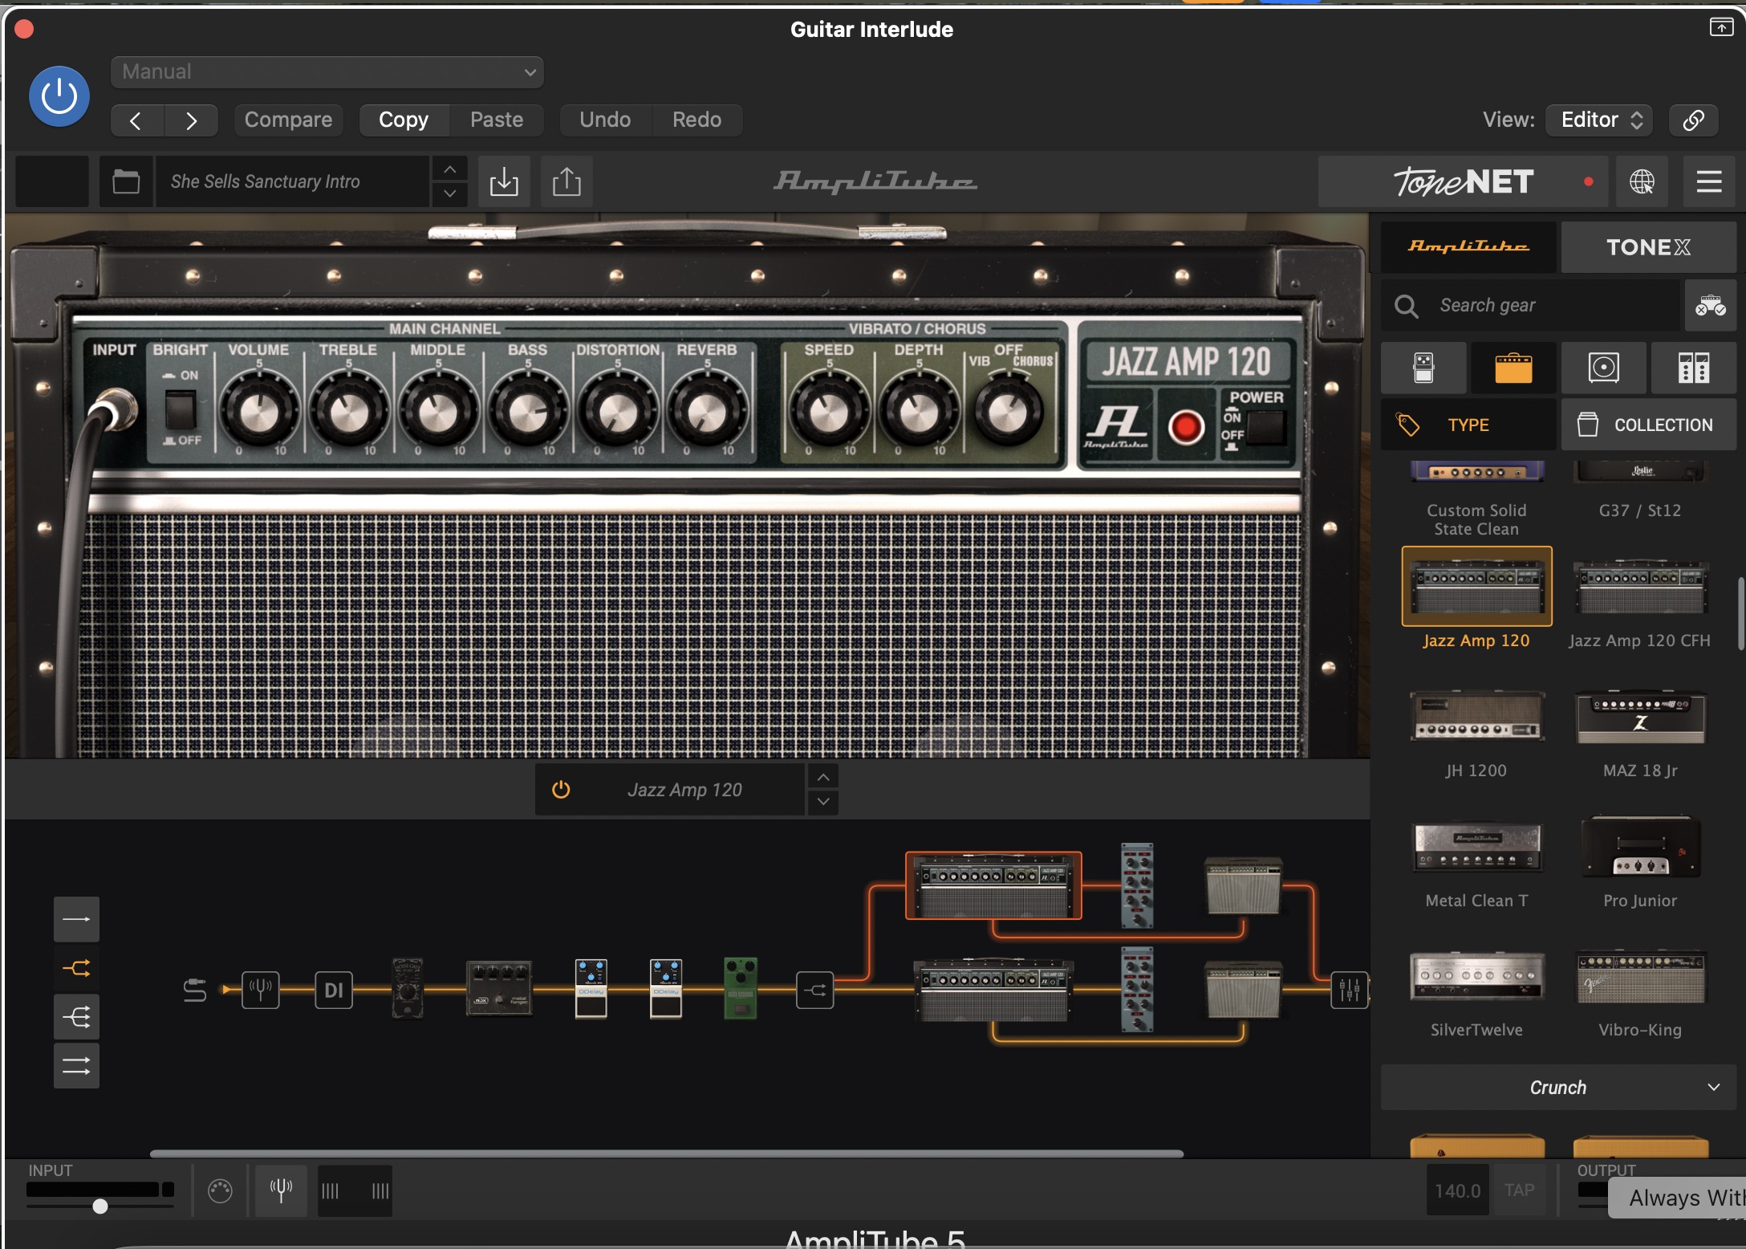Select the highlighted parallel amp routing icon
1746x1249 pixels.
[76, 968]
